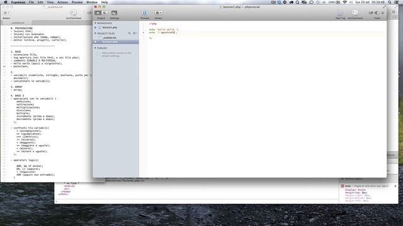Viewport: 403px width, 226px height.
Task: Open project search magnifier in toolbar
Action: [x=105, y=13]
